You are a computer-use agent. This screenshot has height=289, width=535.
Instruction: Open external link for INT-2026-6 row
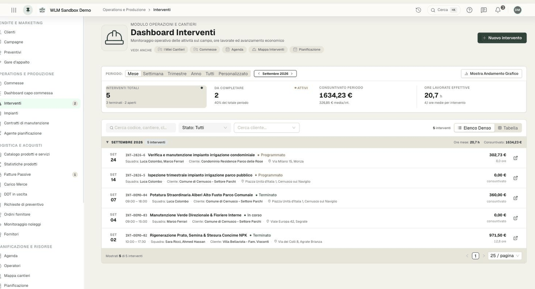click(515, 158)
